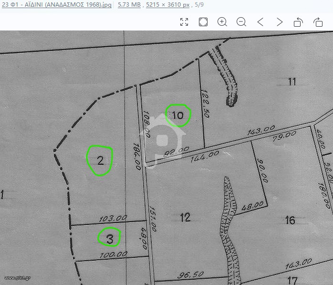Click the 79.00 measurement label
The height and width of the screenshot is (285, 333).
[284, 136]
